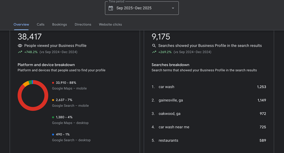Click the '2,637 · 7%' legend value
Image resolution: width=284 pixels, height=153 pixels.
coord(64,100)
